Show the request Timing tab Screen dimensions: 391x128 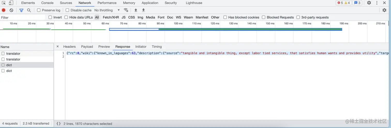tap(157, 47)
